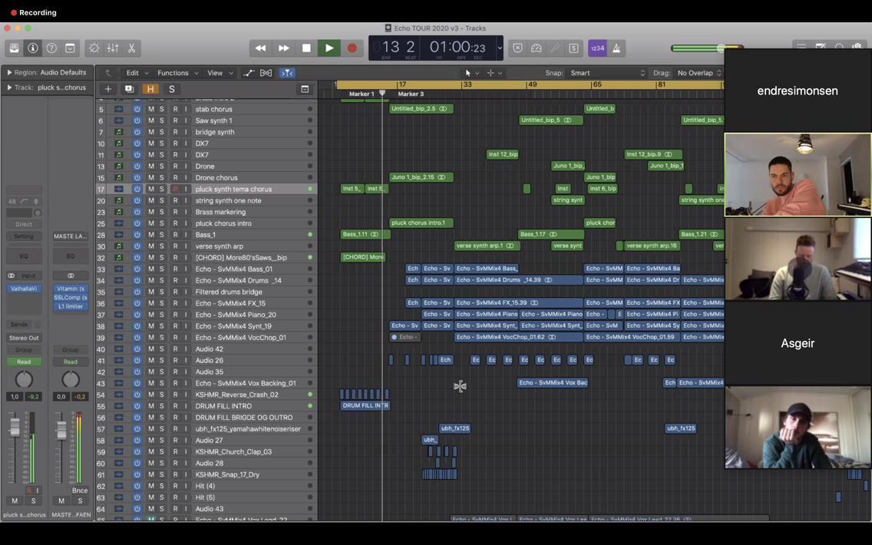This screenshot has height=545, width=872.
Task: Mute the stab chorus track
Action: tap(150, 110)
